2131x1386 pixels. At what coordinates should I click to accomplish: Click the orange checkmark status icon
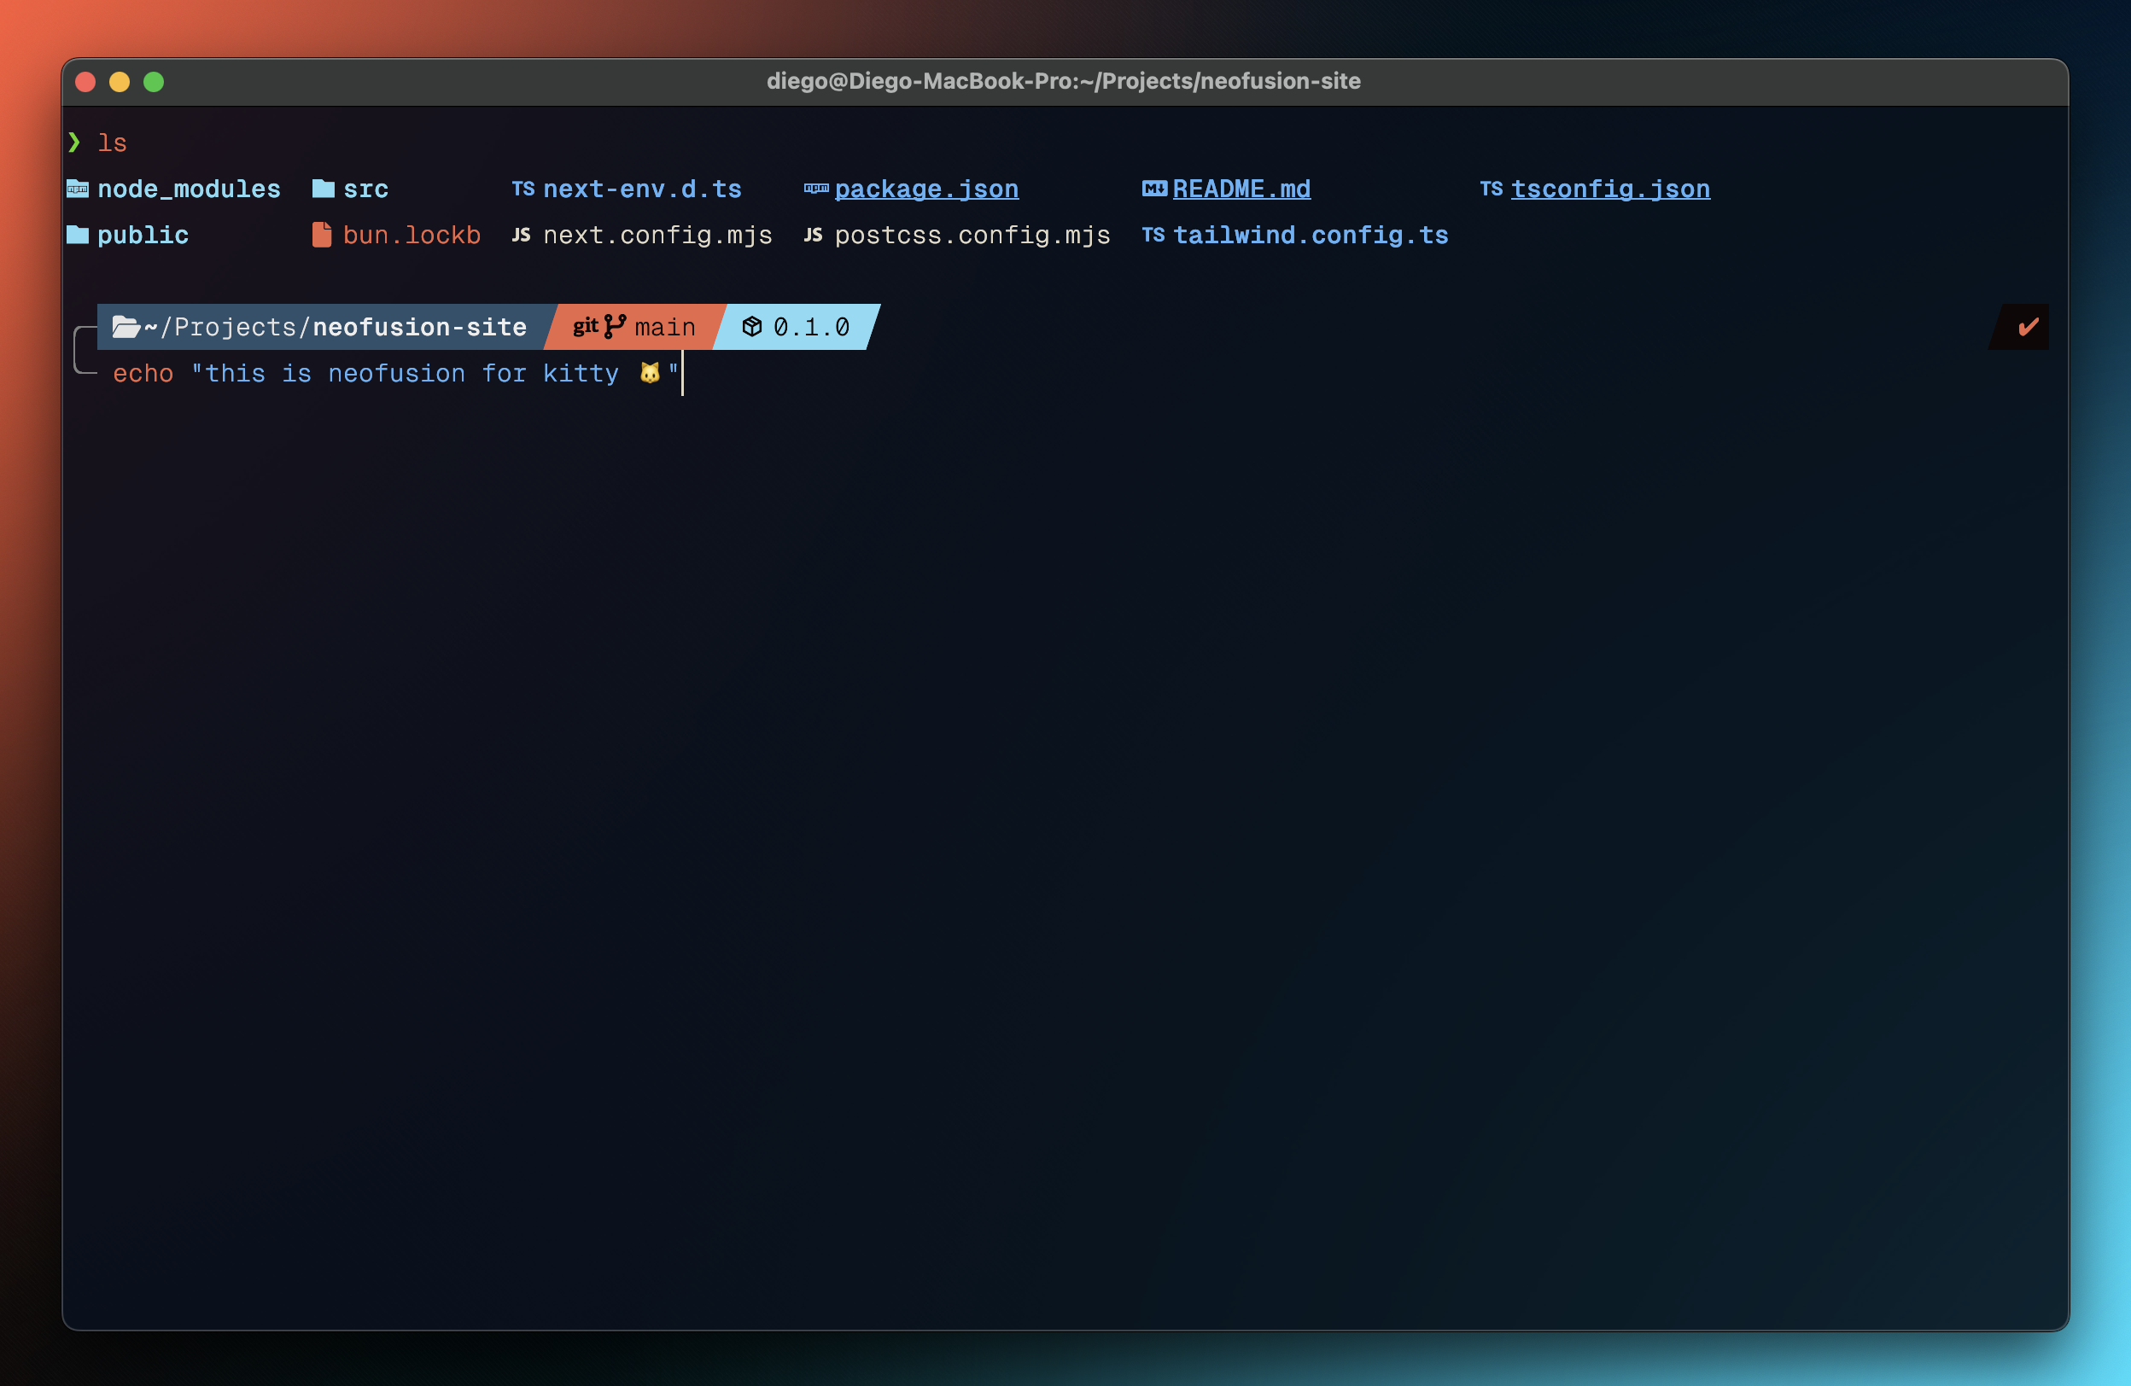pyautogui.click(x=2028, y=327)
